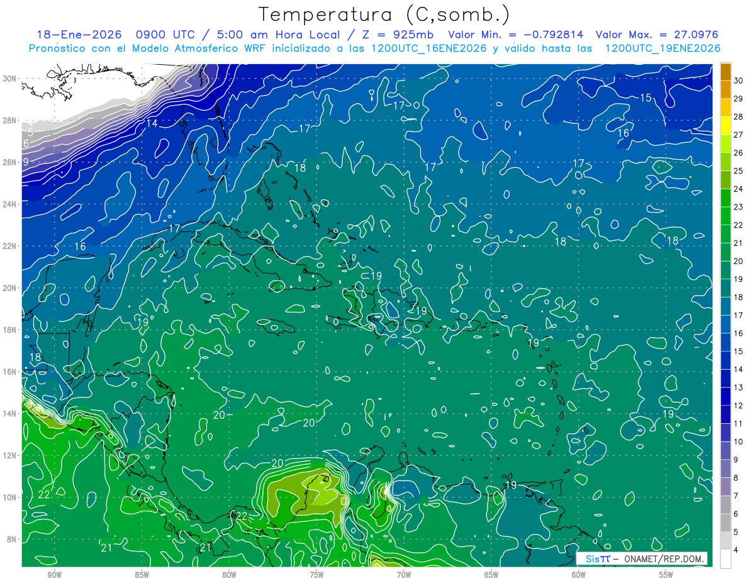Viewport: 755px width, 583px height.
Task: Select the "18-Ene-2026" date text
Action: click(x=79, y=35)
